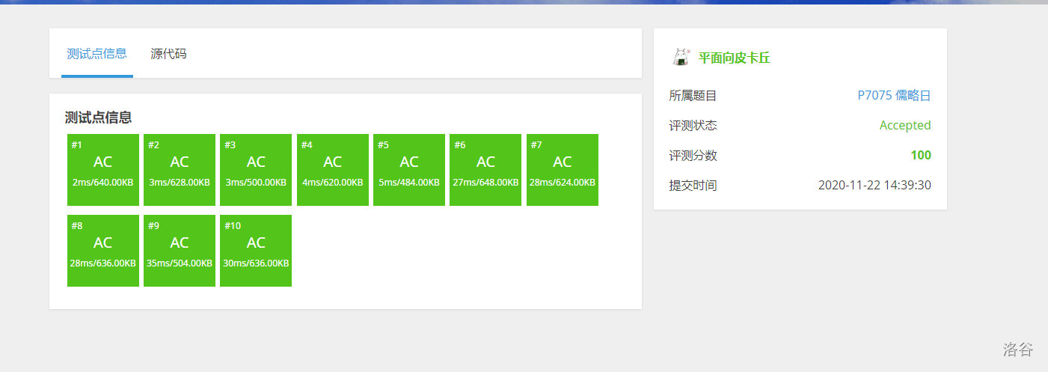The width and height of the screenshot is (1048, 372).
Task: Click the user avatar icon
Action: (x=681, y=58)
